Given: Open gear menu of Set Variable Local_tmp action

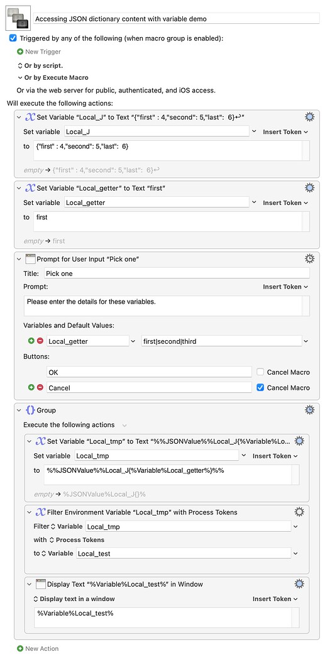Looking at the screenshot, I should pyautogui.click(x=299, y=441).
